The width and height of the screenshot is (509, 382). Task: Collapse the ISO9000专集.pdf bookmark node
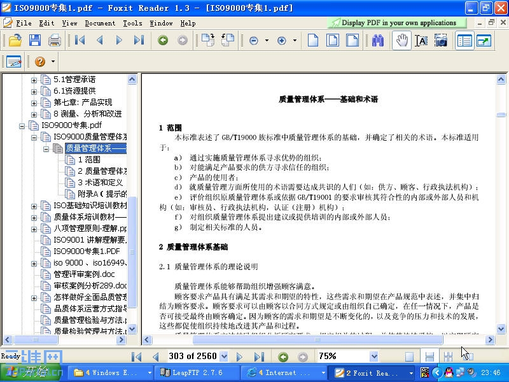(x=22, y=125)
